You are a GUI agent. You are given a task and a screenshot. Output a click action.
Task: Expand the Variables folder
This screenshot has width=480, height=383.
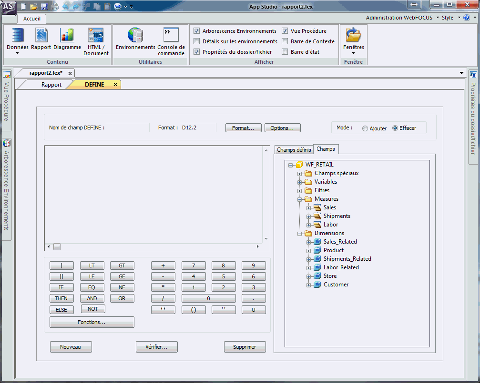[x=299, y=182]
